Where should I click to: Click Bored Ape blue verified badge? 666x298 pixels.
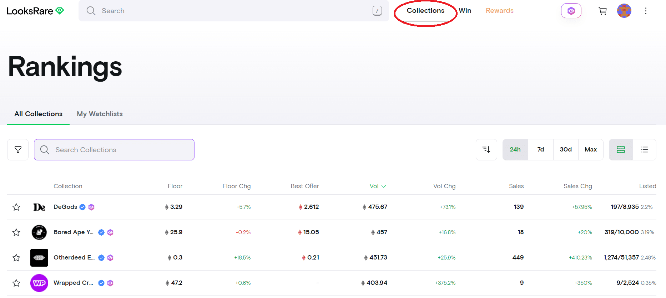tap(101, 232)
